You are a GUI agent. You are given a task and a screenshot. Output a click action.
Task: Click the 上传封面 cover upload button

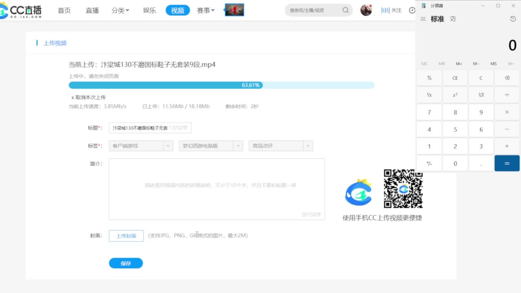(x=126, y=236)
